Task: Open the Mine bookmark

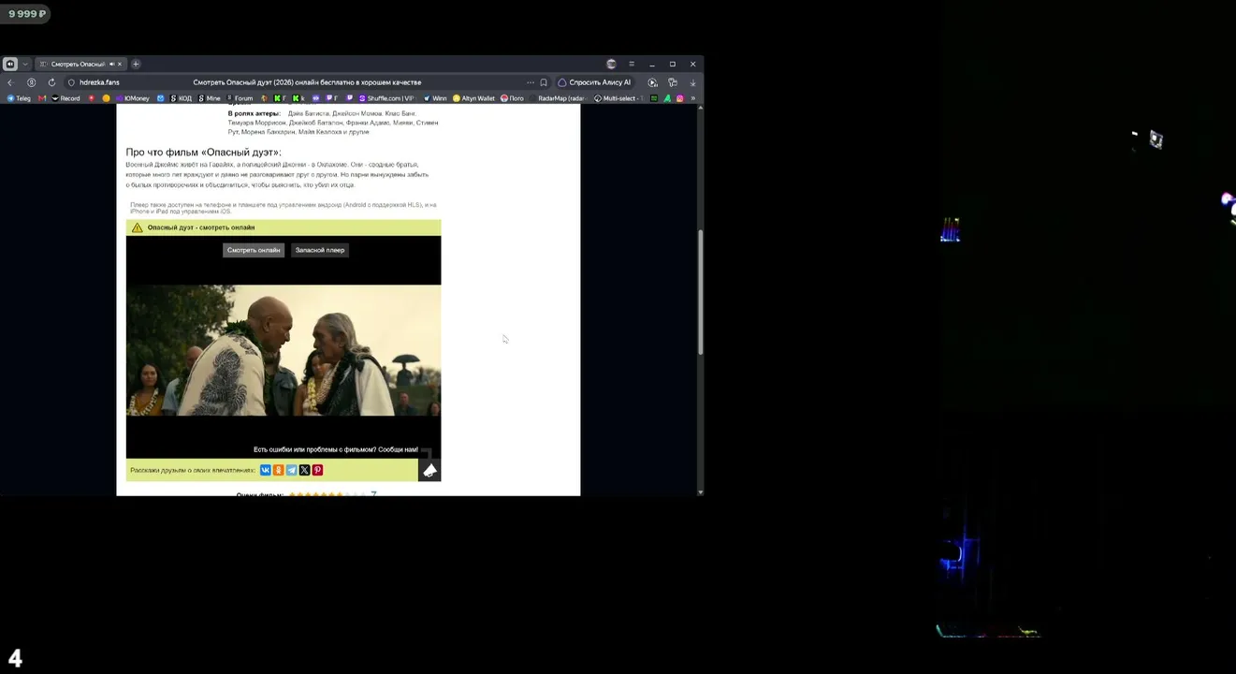Action: [x=210, y=98]
